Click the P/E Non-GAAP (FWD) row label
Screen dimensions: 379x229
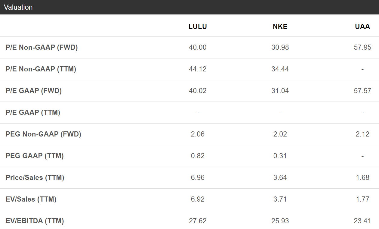(x=42, y=47)
